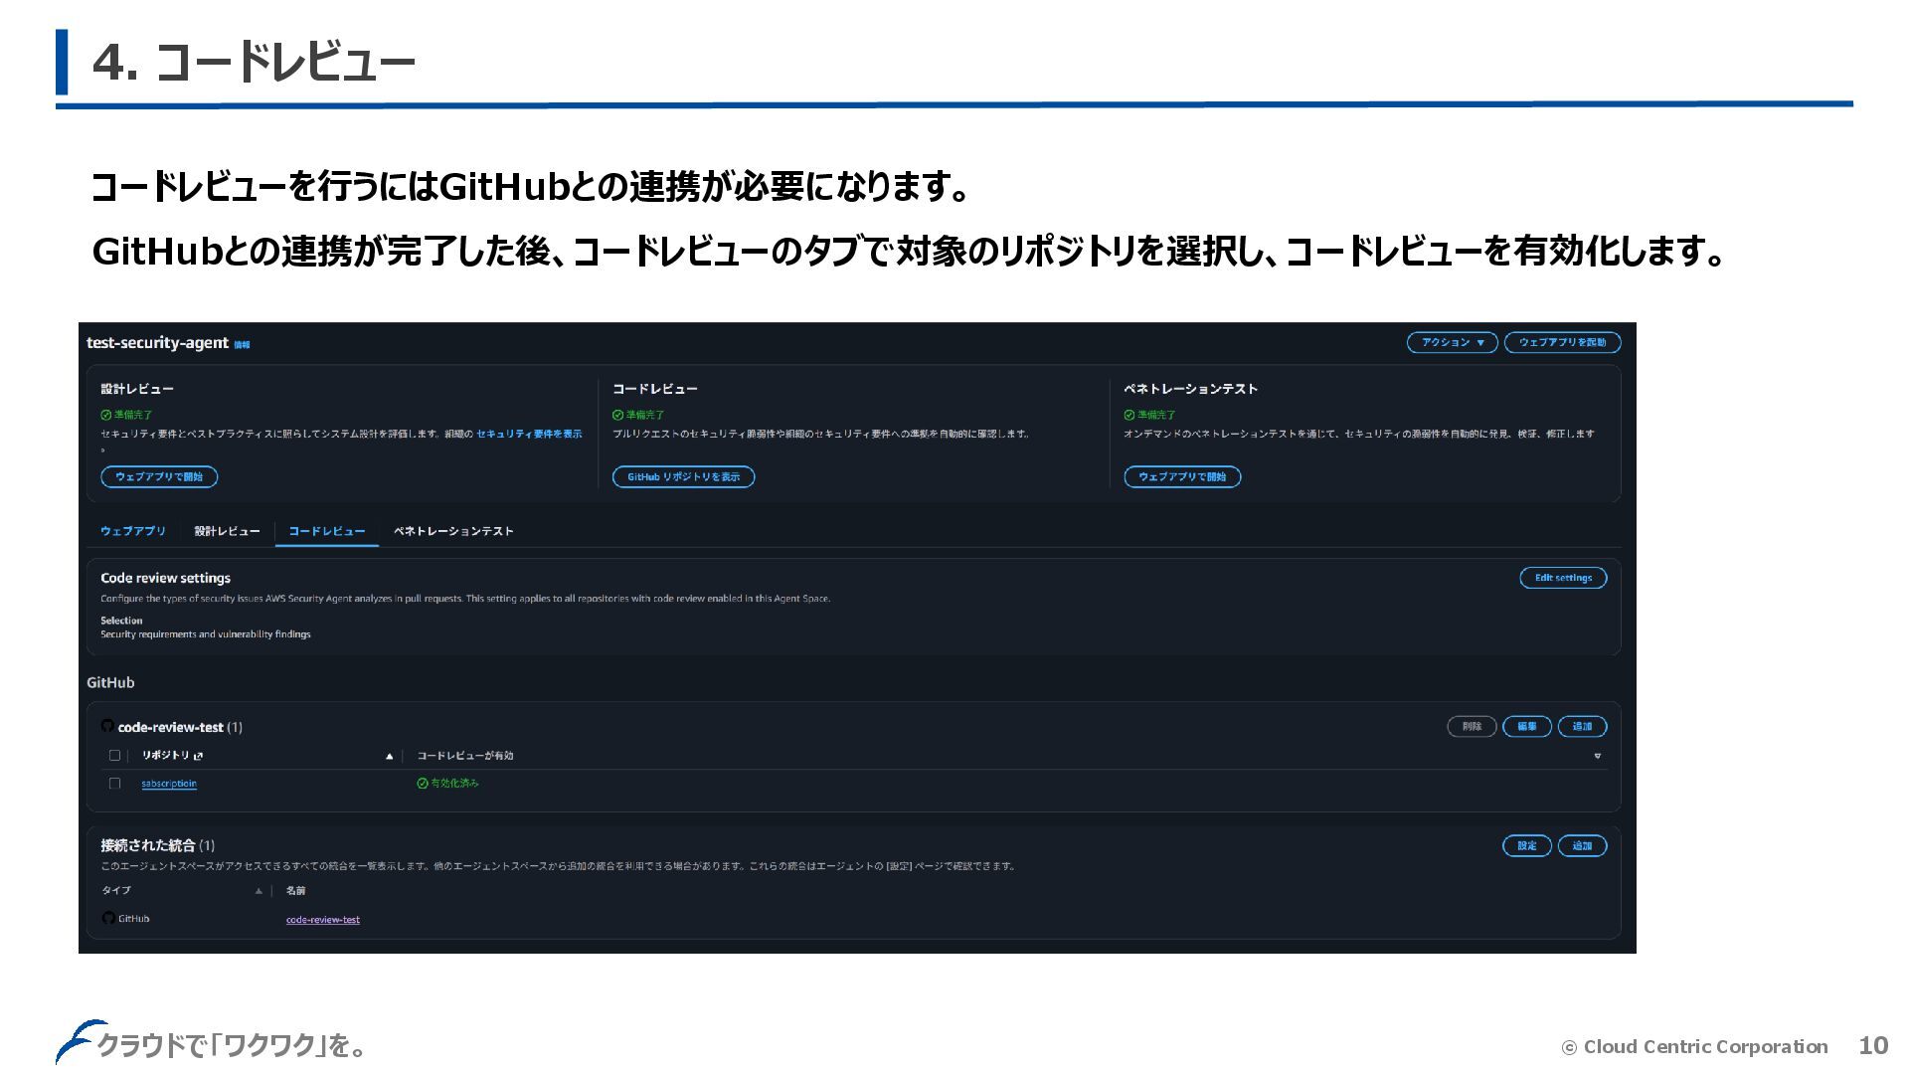1909x1074 pixels.
Task: Switch to the 設計レビュー tab
Action: coord(227,531)
